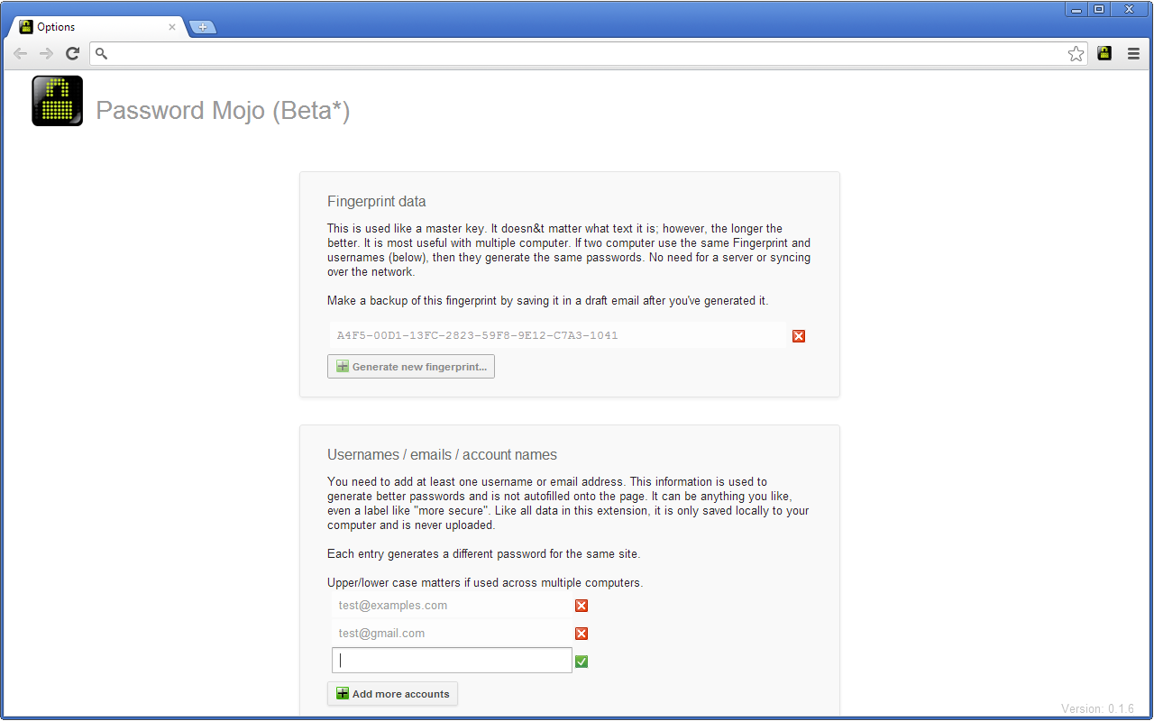The height and width of the screenshot is (721, 1154).
Task: Open the Chrome hamburger menu
Action: click(1133, 54)
